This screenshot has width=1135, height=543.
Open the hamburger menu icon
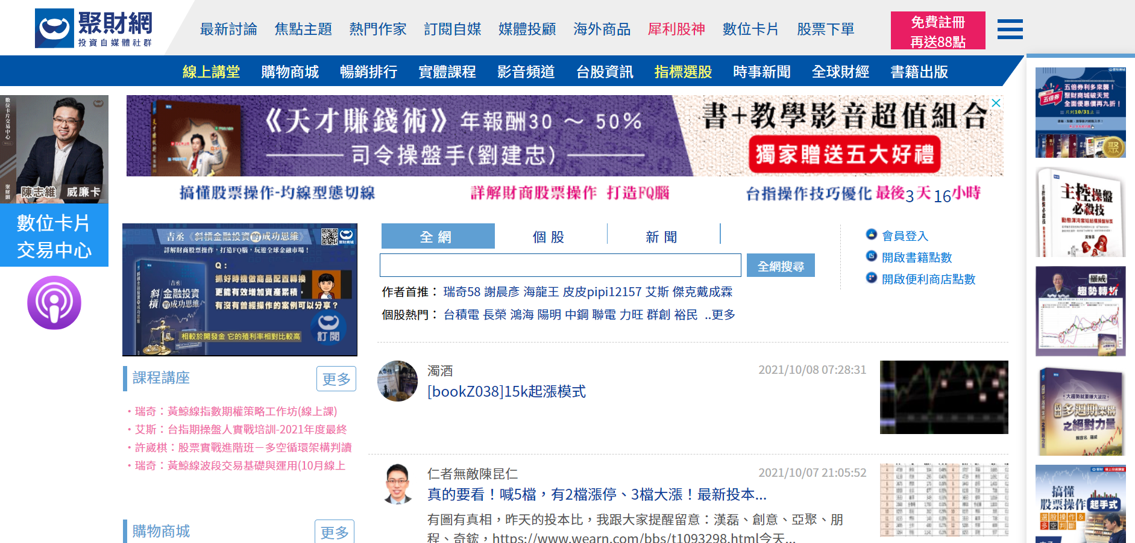(1010, 29)
